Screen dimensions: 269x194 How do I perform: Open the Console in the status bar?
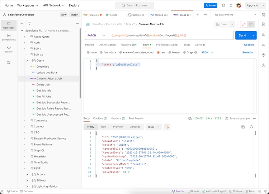click(27, 191)
